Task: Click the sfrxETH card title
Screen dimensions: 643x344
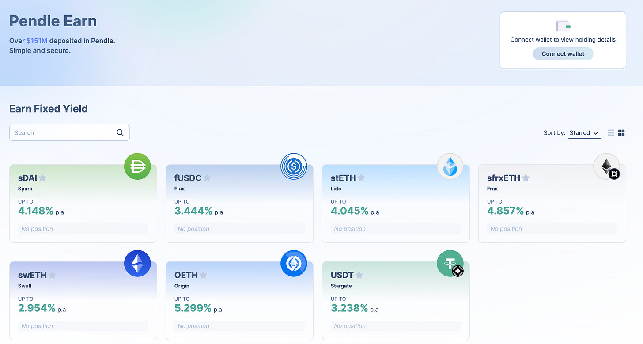Action: point(503,178)
